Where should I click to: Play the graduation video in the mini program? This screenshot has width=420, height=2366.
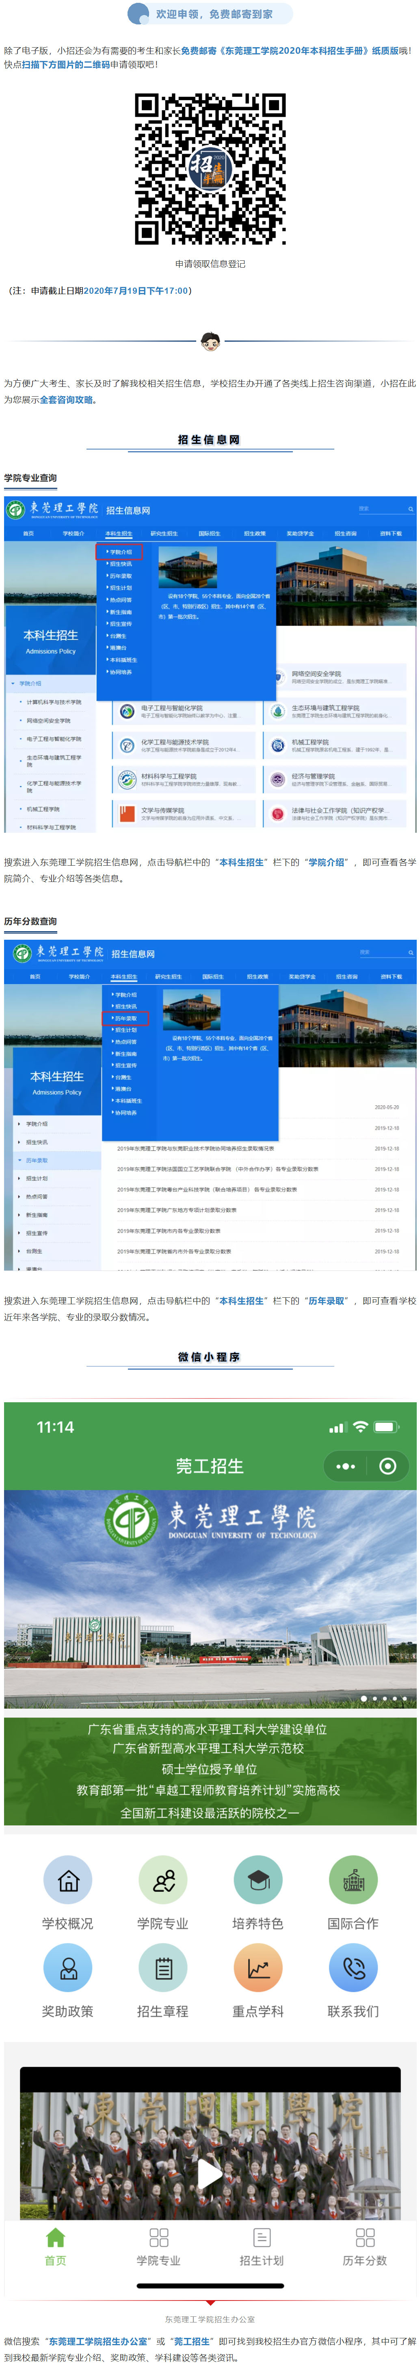(210, 2174)
